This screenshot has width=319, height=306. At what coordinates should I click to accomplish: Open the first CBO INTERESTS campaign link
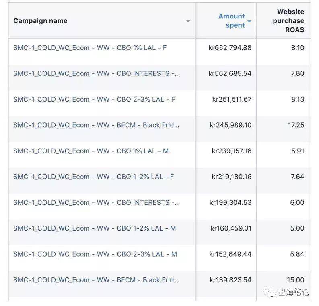[97, 73]
